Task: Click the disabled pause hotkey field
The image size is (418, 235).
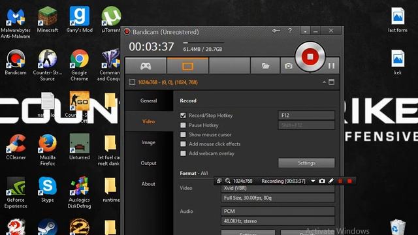Action: click(x=306, y=125)
